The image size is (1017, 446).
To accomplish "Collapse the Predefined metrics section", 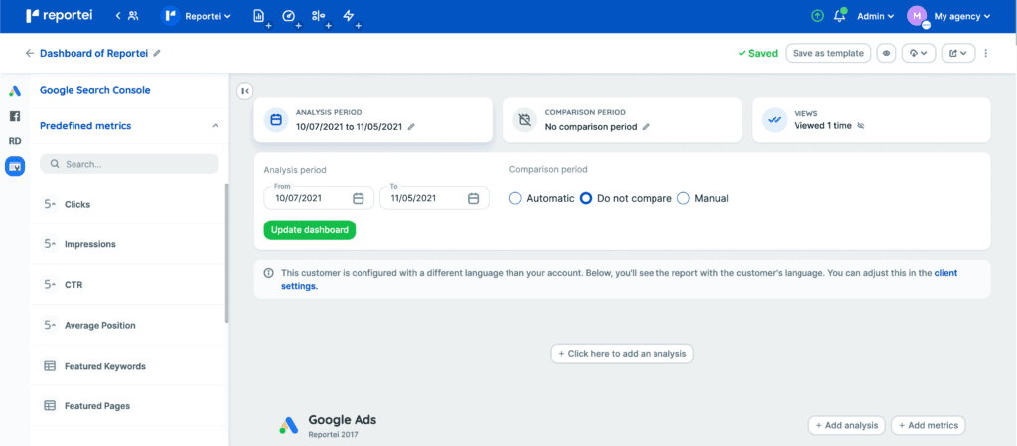I will tap(216, 126).
